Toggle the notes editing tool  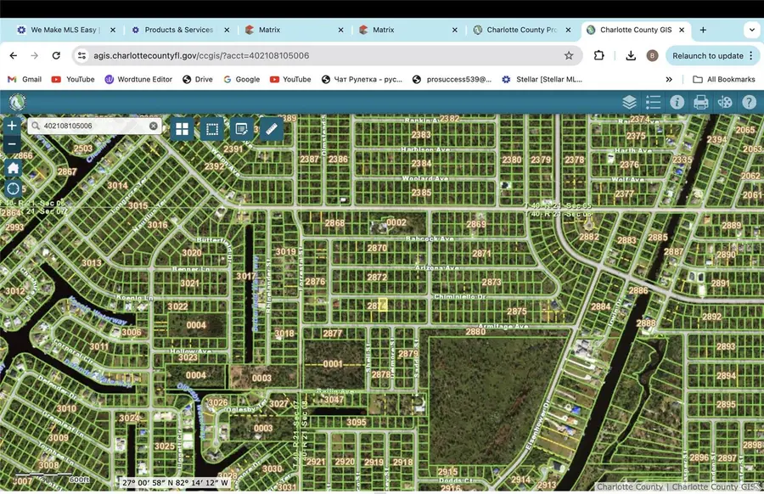point(242,130)
